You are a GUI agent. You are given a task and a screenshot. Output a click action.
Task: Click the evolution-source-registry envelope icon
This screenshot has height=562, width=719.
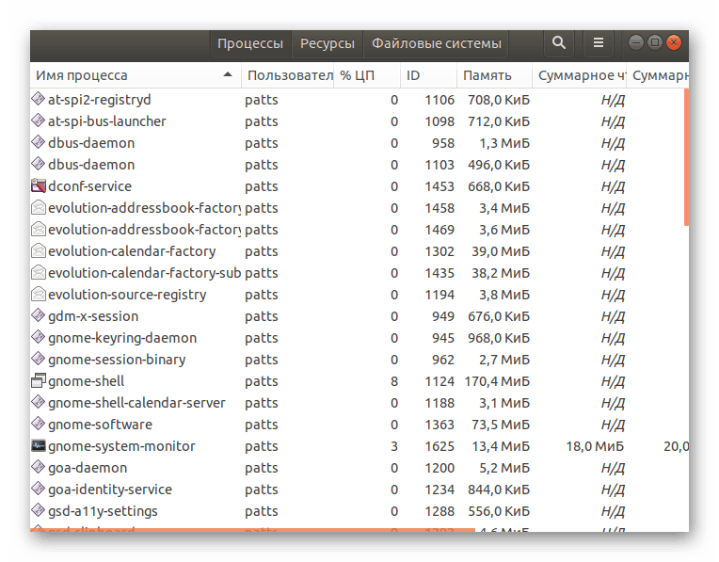pos(38,294)
